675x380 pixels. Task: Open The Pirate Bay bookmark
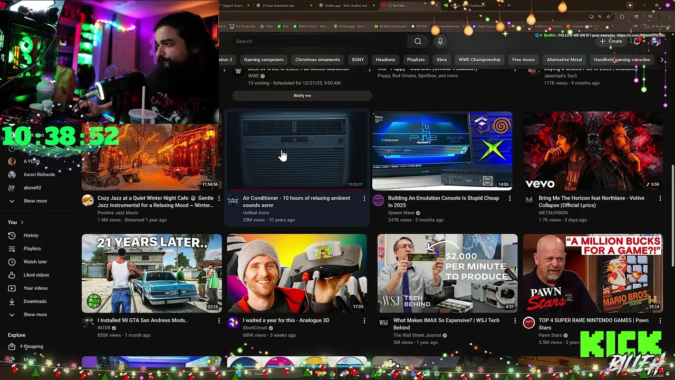pyautogui.click(x=243, y=26)
